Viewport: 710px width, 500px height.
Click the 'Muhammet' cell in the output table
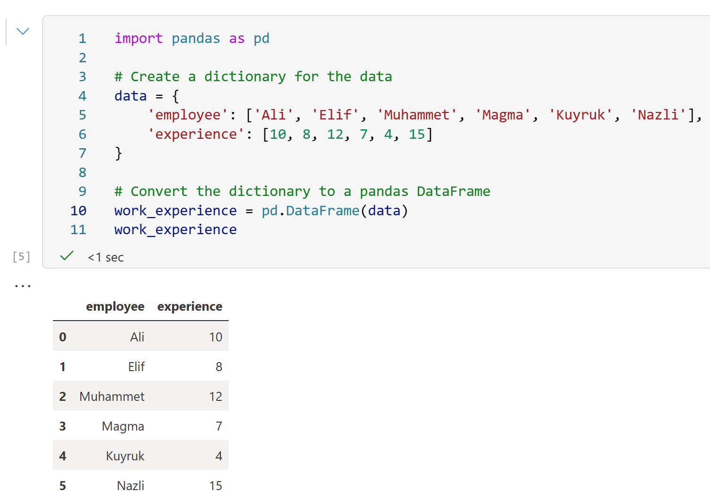pos(112,397)
